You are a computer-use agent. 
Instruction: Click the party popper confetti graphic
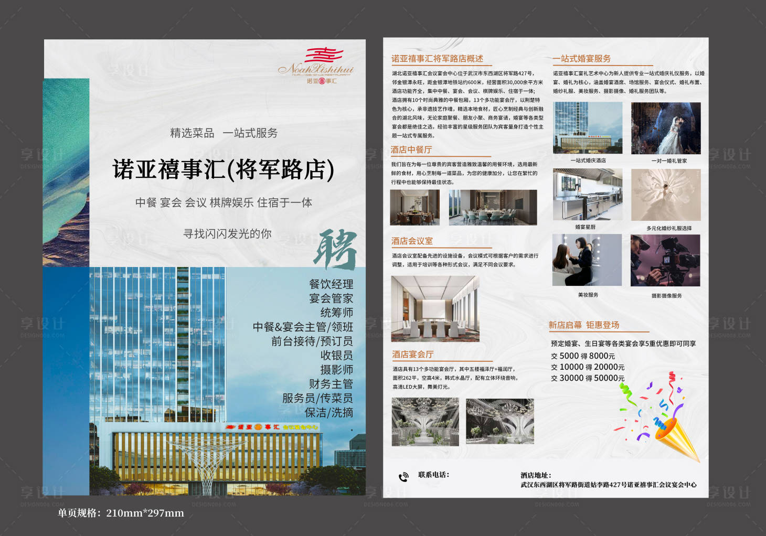click(x=659, y=417)
